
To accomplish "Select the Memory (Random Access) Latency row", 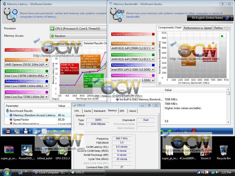I will coord(38,115).
